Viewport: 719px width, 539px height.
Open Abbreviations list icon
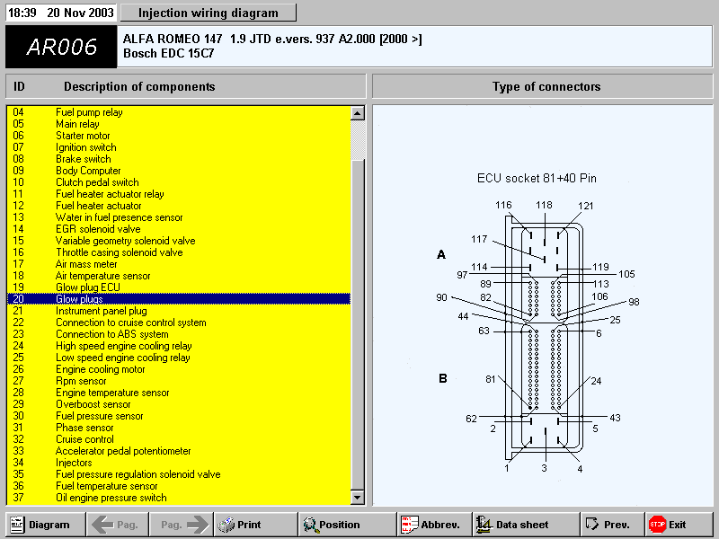[409, 525]
